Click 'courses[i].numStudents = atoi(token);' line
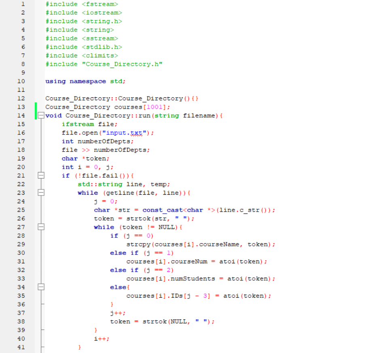This screenshot has height=353, width=366. click(201, 279)
